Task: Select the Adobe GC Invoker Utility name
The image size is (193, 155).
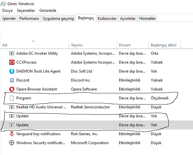Action: [x=37, y=53]
